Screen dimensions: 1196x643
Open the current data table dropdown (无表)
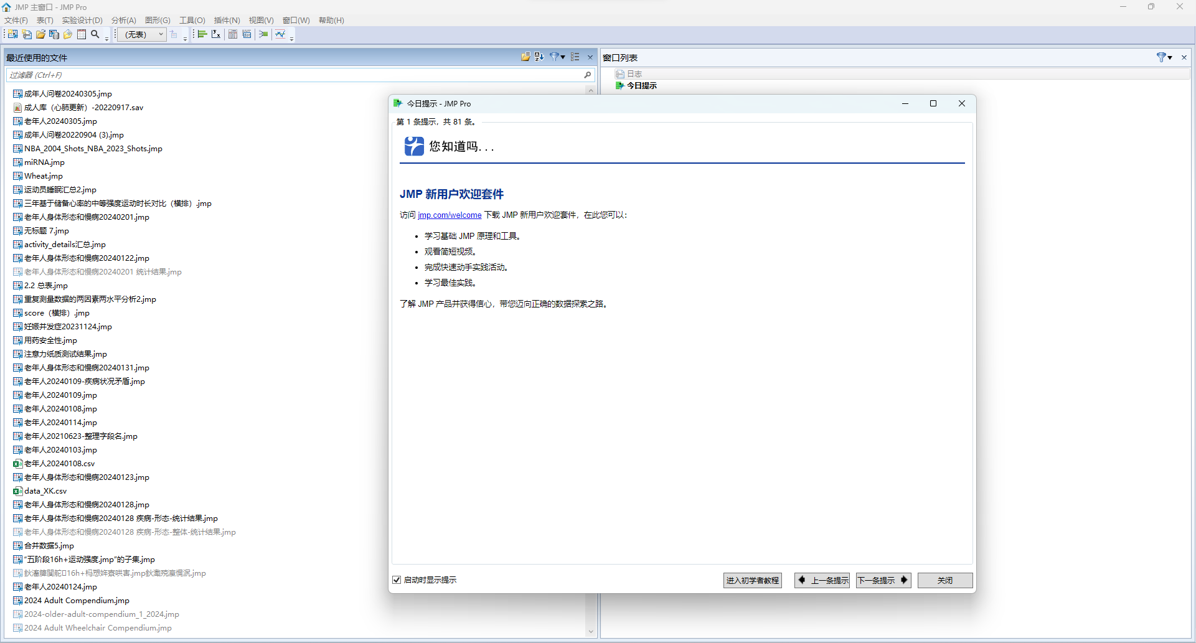142,34
